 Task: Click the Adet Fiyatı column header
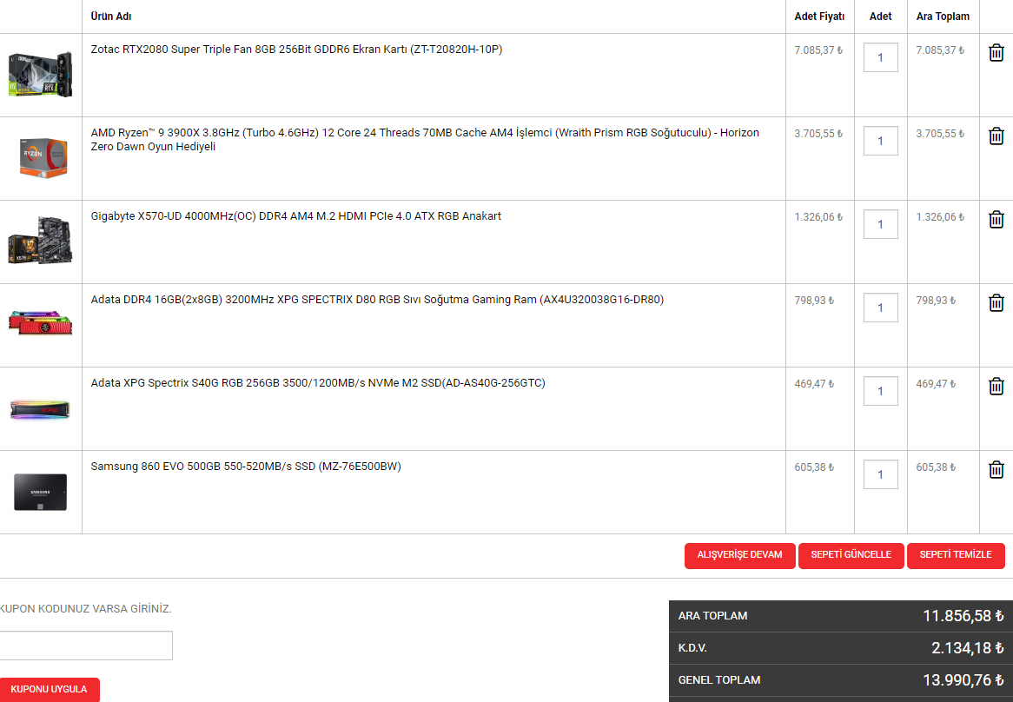(x=819, y=17)
